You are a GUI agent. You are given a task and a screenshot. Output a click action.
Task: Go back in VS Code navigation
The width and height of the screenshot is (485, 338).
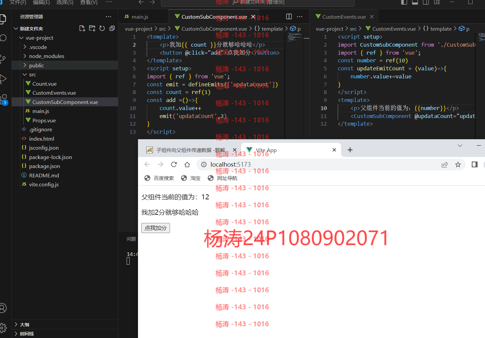tap(141, 2)
